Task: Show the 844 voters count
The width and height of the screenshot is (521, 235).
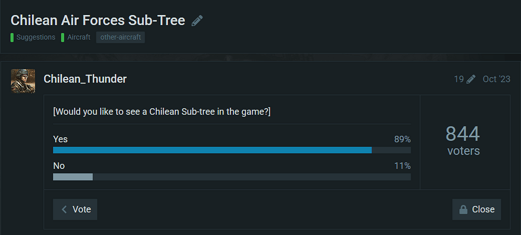Action: tap(463, 141)
